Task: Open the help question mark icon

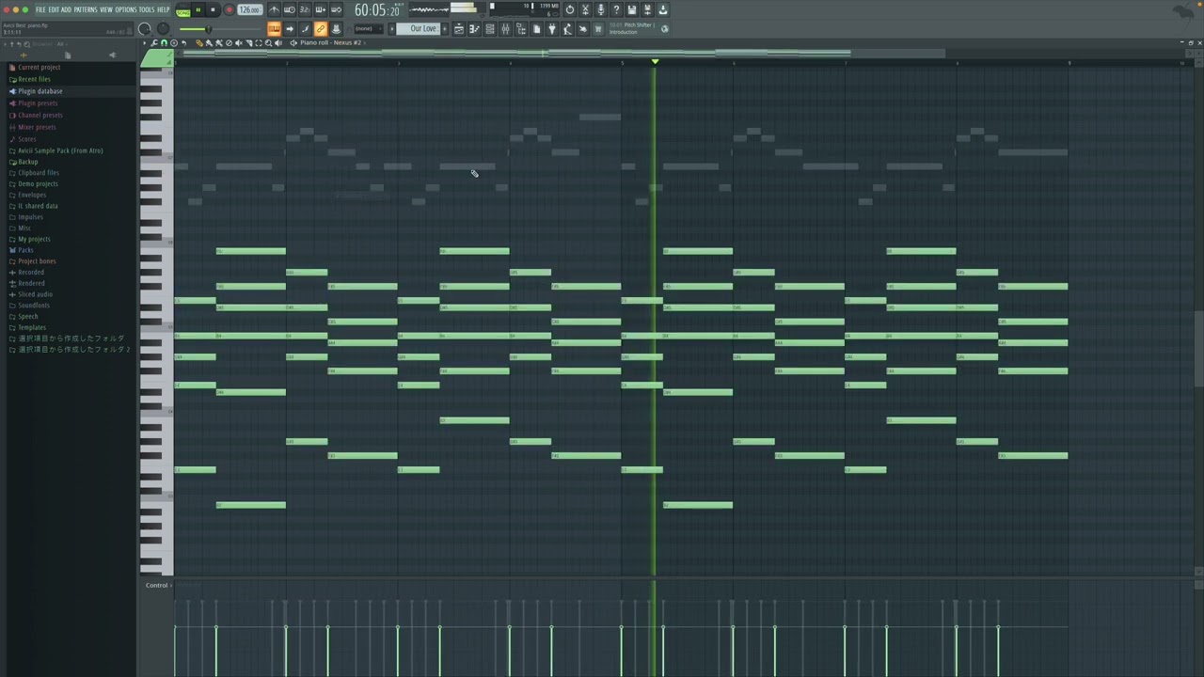Action: tap(616, 9)
